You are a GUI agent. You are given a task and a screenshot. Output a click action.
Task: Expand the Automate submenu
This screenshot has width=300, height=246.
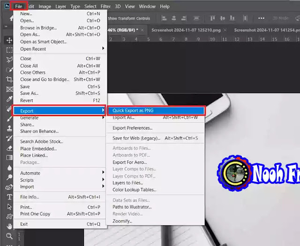(60, 173)
